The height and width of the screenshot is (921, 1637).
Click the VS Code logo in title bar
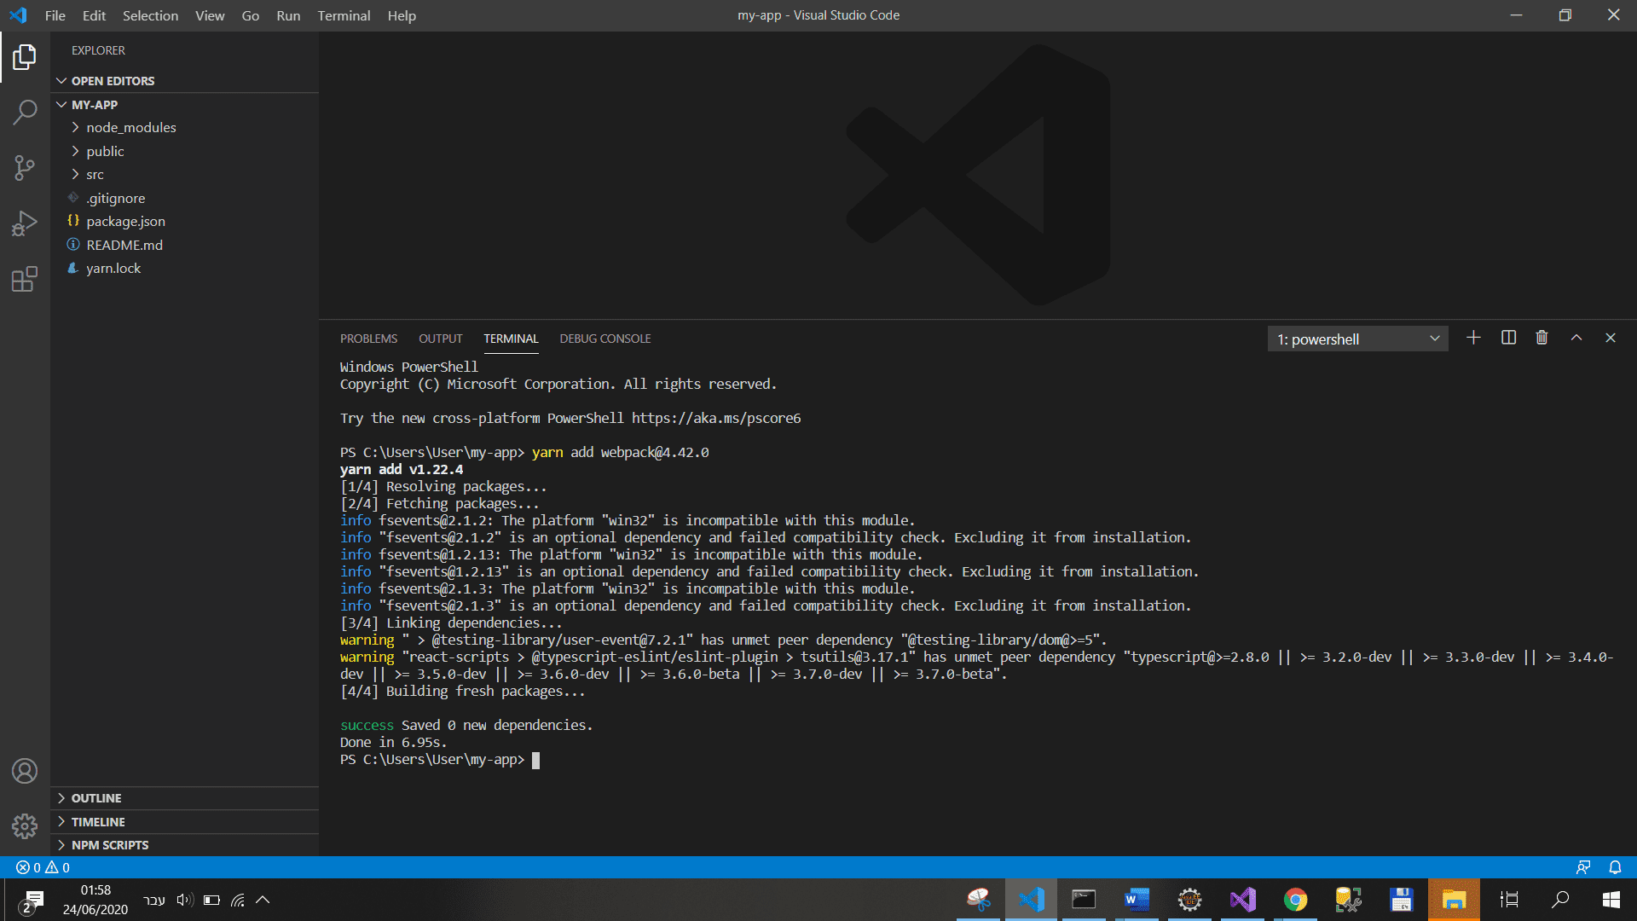click(18, 15)
